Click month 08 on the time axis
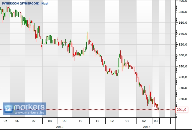The height and width of the screenshot is (130, 192). (x=50, y=121)
